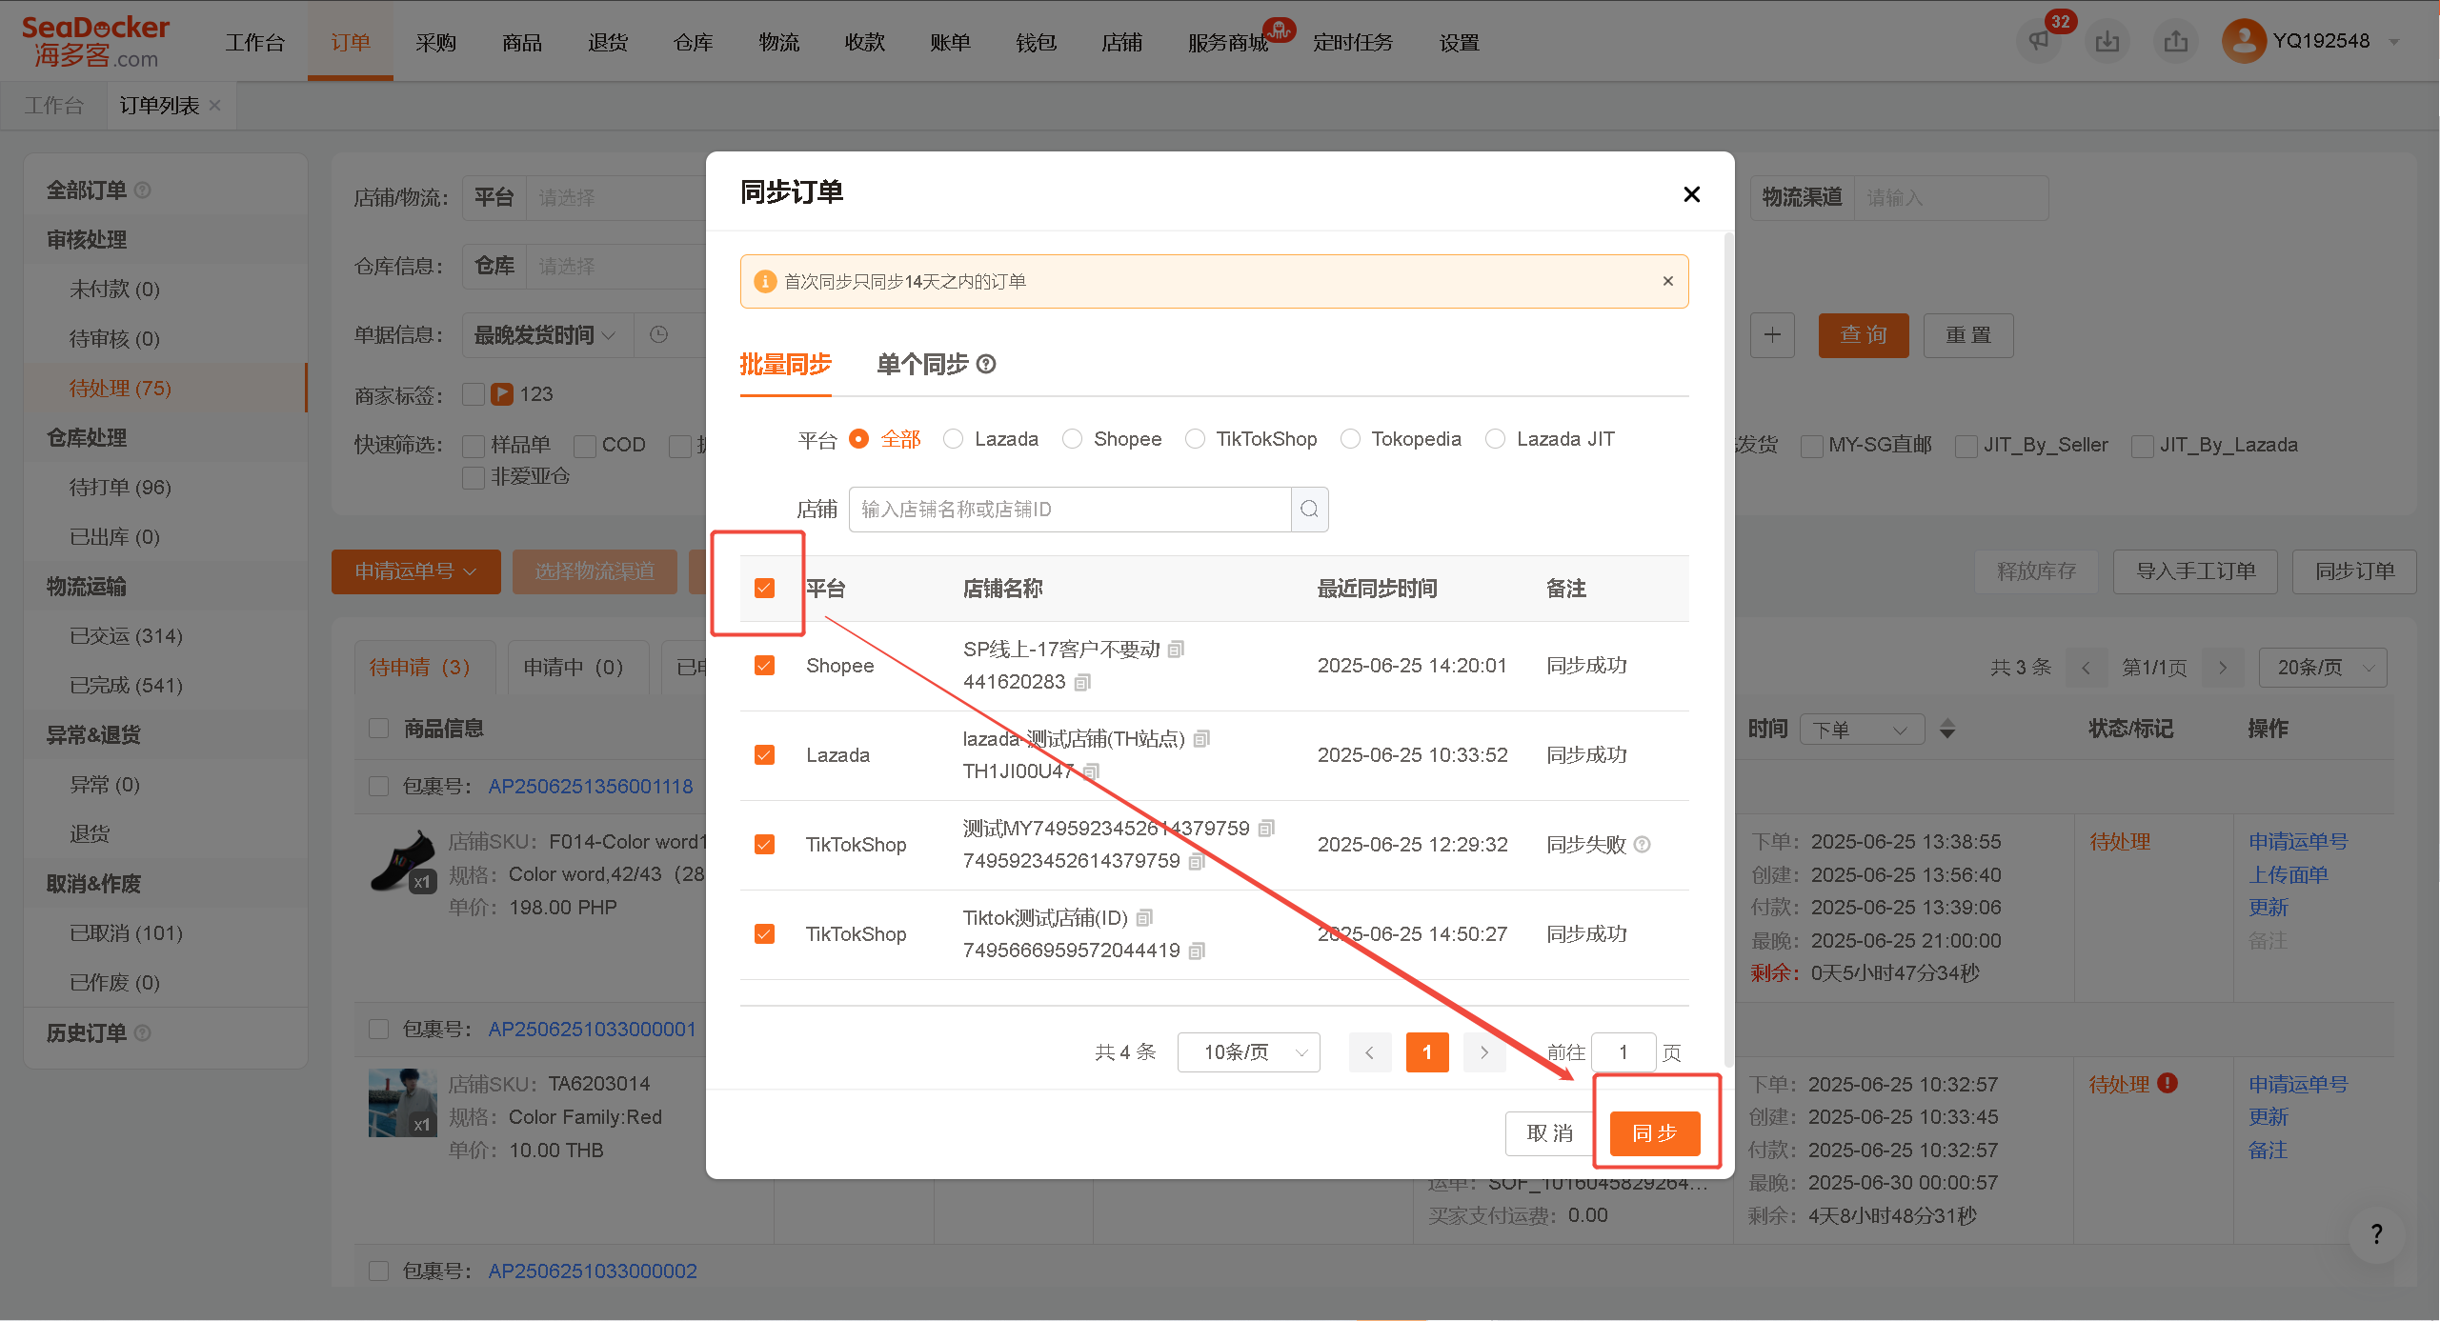This screenshot has height=1321, width=2440.
Task: Click the YQ192548 user avatar
Action: pos(2244,41)
